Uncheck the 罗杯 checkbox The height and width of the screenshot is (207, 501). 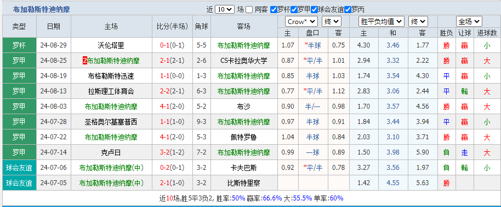coord(274,9)
